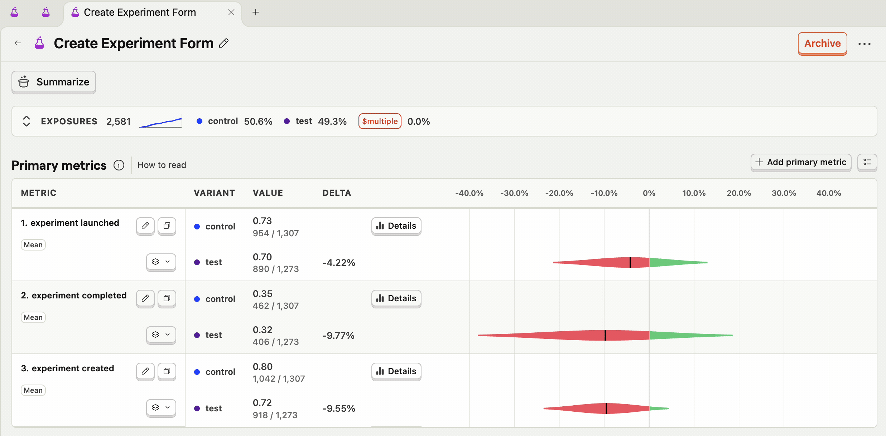Image resolution: width=886 pixels, height=436 pixels.
Task: Rename the experiment via the title pencil icon
Action: [x=223, y=43]
